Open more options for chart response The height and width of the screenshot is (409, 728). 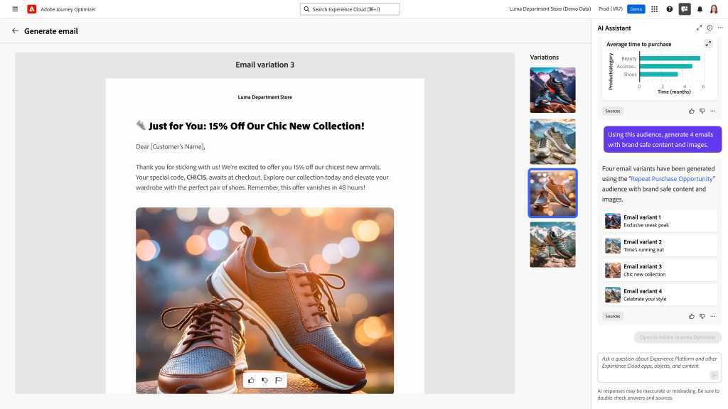coord(712,111)
